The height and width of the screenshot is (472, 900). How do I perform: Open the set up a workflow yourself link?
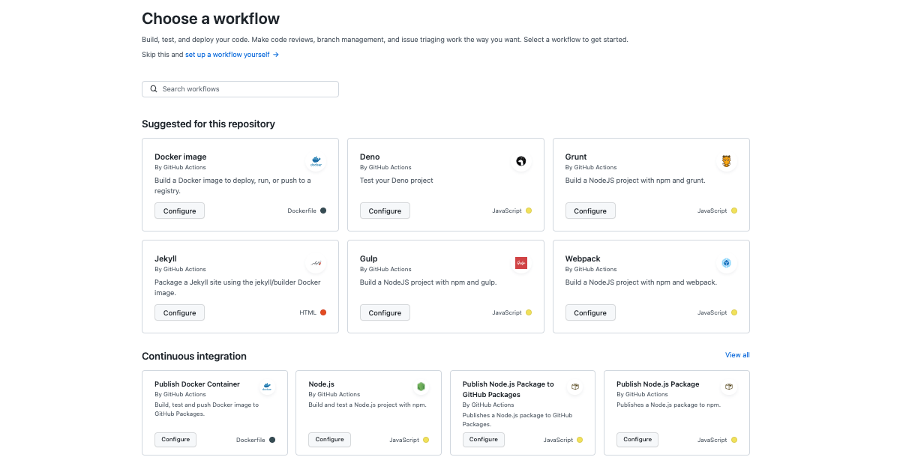click(227, 54)
